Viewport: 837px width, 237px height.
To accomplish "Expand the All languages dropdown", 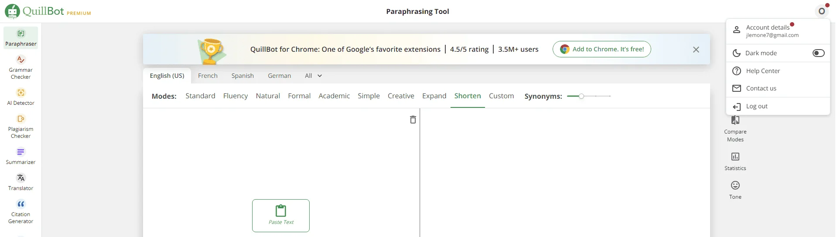I will pos(313,76).
